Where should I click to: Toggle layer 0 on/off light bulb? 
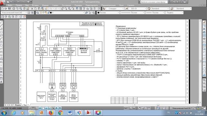coord(41,13)
